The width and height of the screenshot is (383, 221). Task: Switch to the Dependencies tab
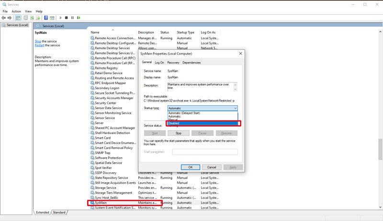point(191,63)
